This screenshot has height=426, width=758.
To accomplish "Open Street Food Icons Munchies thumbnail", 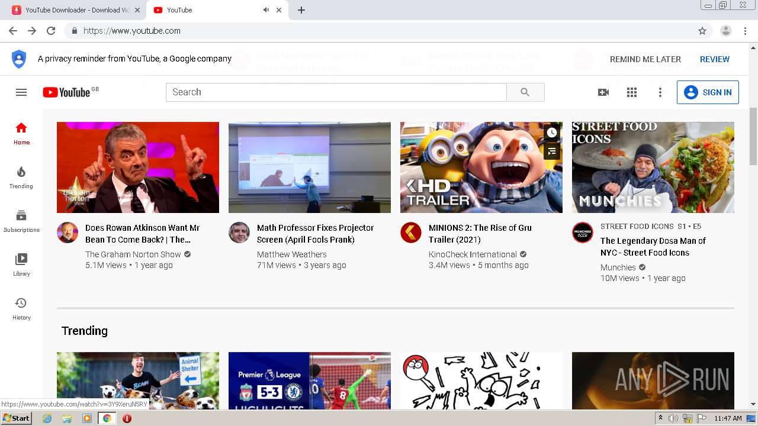I will click(653, 167).
